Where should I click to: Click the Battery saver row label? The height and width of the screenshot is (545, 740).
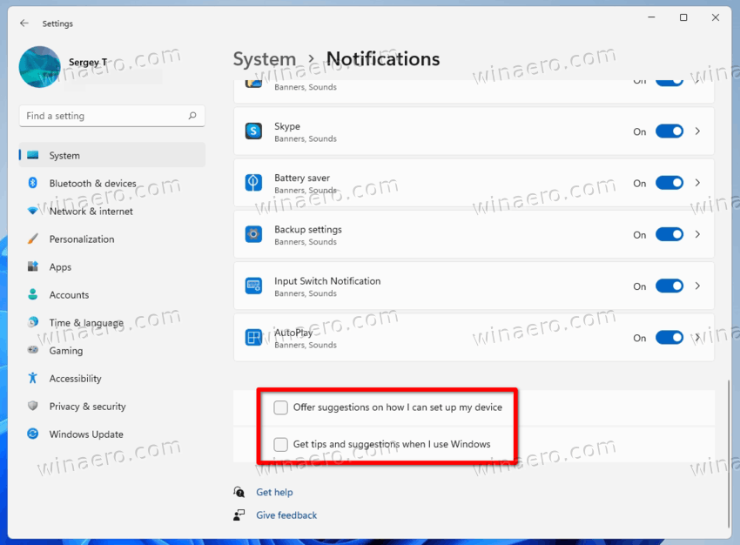[x=302, y=178]
